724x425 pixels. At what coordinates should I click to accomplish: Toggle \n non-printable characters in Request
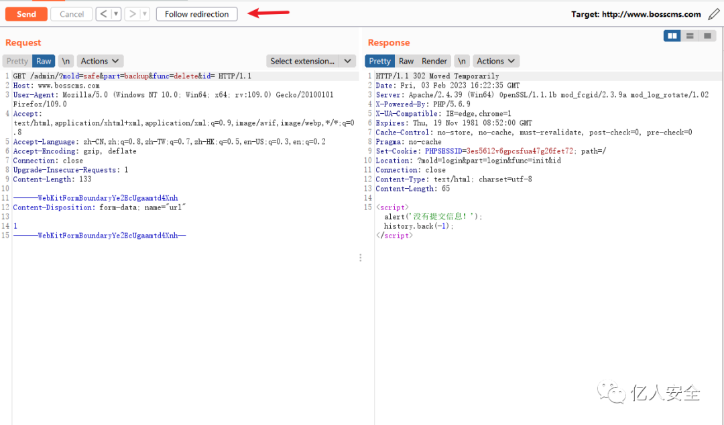coord(66,61)
